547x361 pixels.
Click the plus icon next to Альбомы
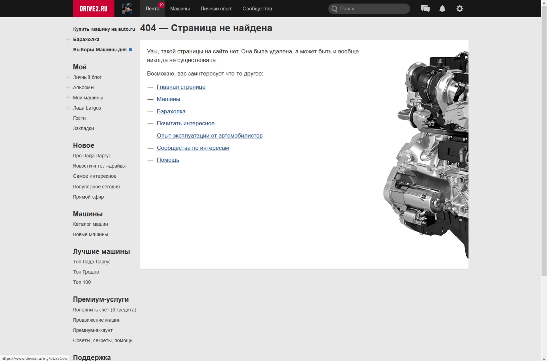(68, 87)
